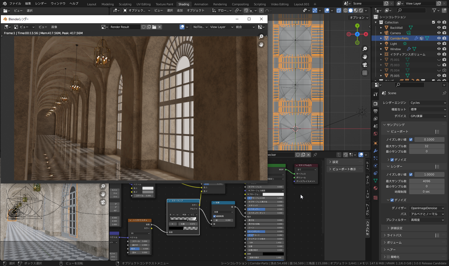Image resolution: width=449 pixels, height=266 pixels.
Task: Switch to the Animation workspace tab
Action: pos(201,4)
